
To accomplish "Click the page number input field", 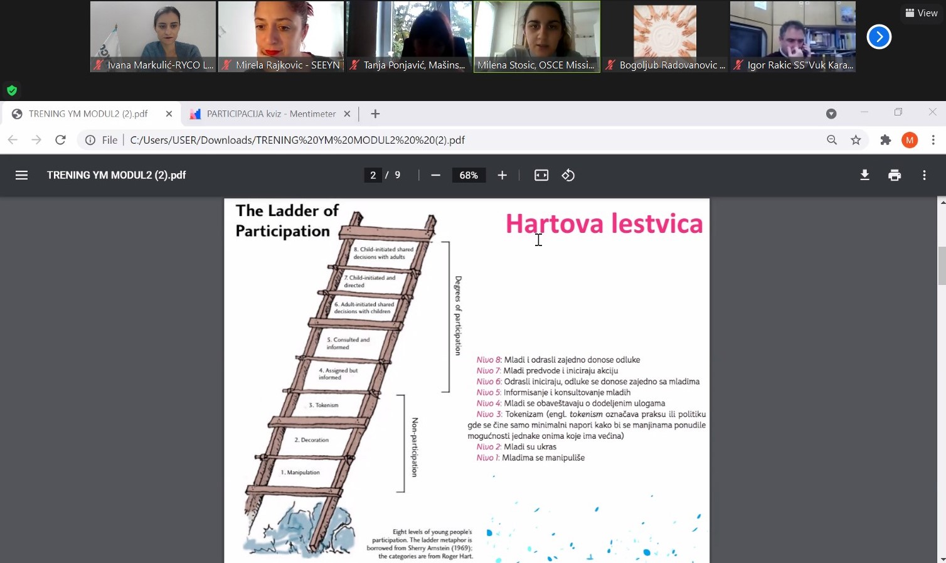I will (373, 175).
